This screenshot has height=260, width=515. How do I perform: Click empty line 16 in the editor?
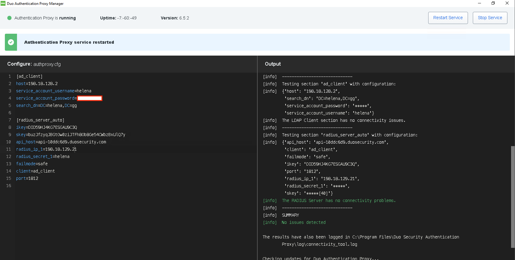coord(91,186)
